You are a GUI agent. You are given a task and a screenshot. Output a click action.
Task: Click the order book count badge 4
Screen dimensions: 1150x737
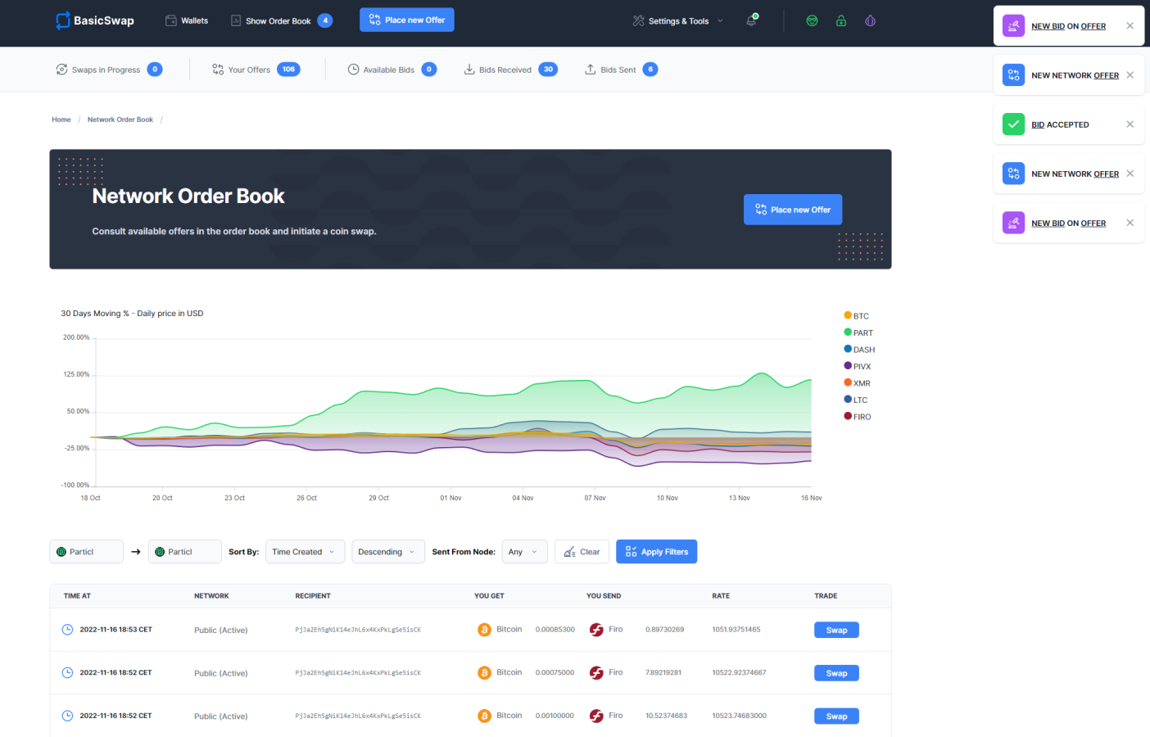[325, 20]
